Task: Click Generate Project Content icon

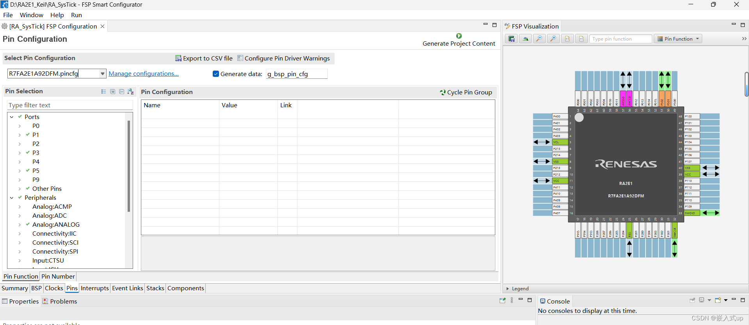Action: (459, 36)
